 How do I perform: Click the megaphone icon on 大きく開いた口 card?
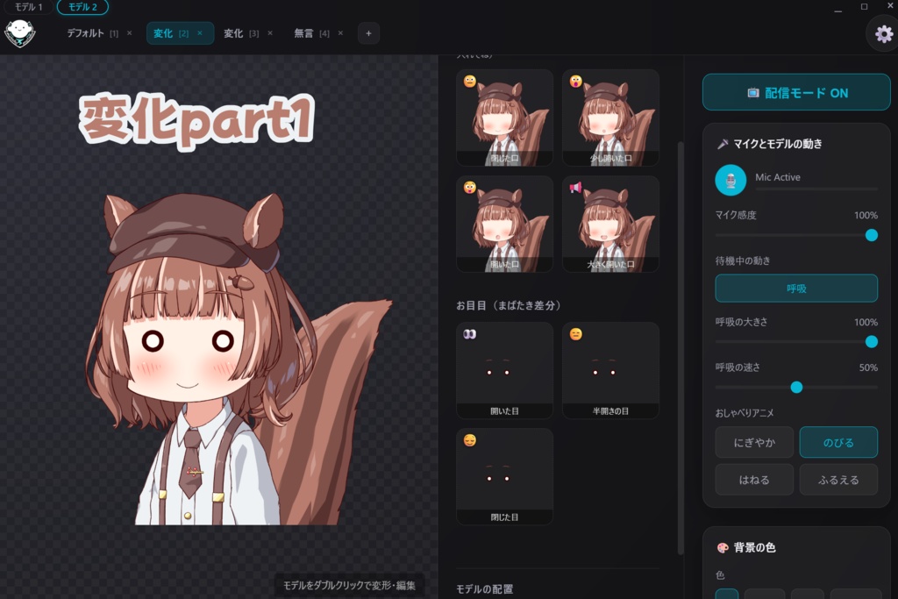pos(575,188)
